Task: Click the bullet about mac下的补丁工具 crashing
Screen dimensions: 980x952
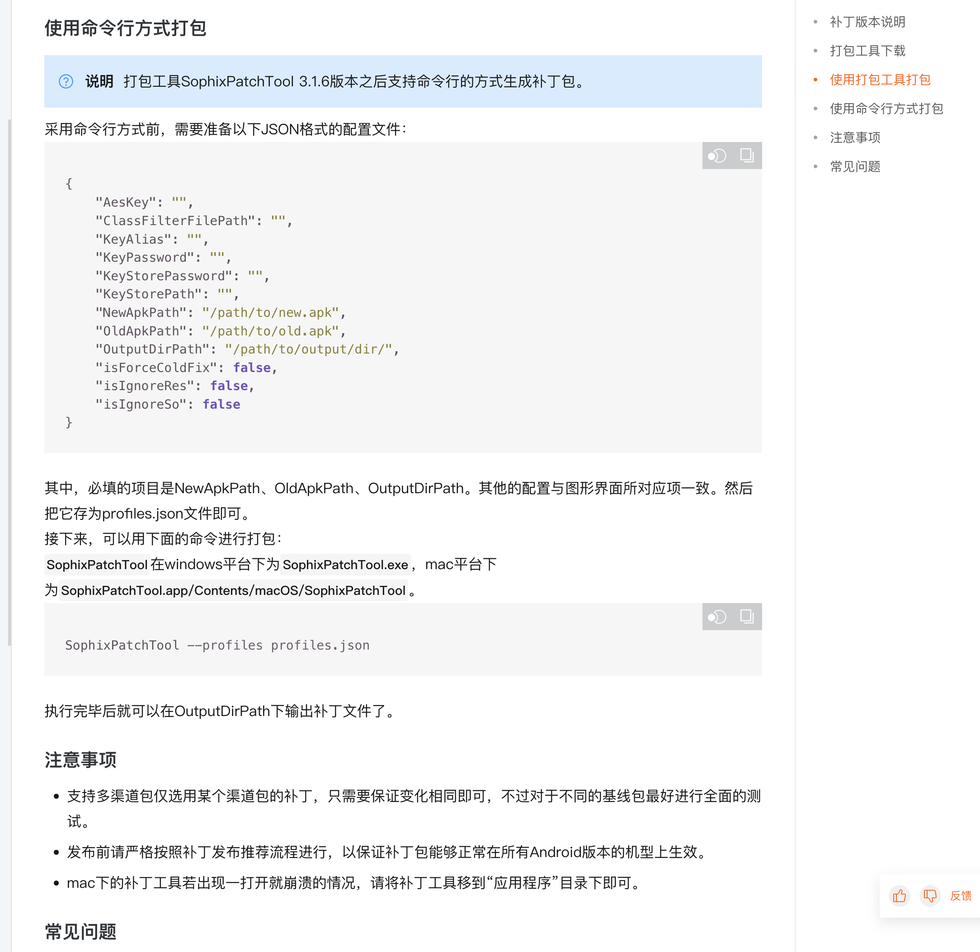Action: pyautogui.click(x=354, y=883)
